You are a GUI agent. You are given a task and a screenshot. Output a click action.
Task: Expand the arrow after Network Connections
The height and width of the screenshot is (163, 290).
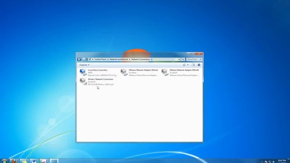[x=152, y=59]
